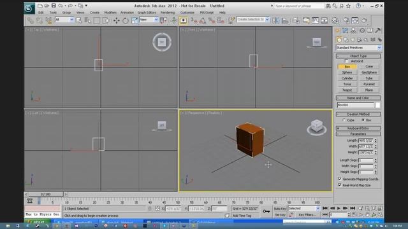Screen dimensions: 408x229
Task: Click the Pyramid primitive button
Action: pyautogui.click(x=368, y=84)
